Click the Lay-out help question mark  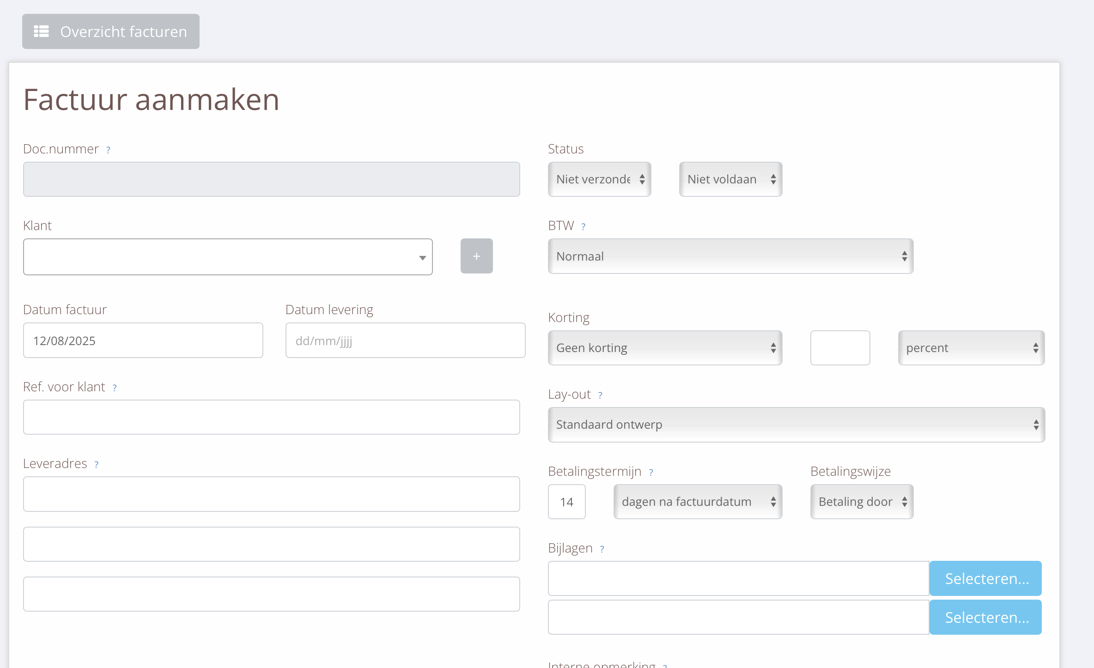tap(600, 395)
